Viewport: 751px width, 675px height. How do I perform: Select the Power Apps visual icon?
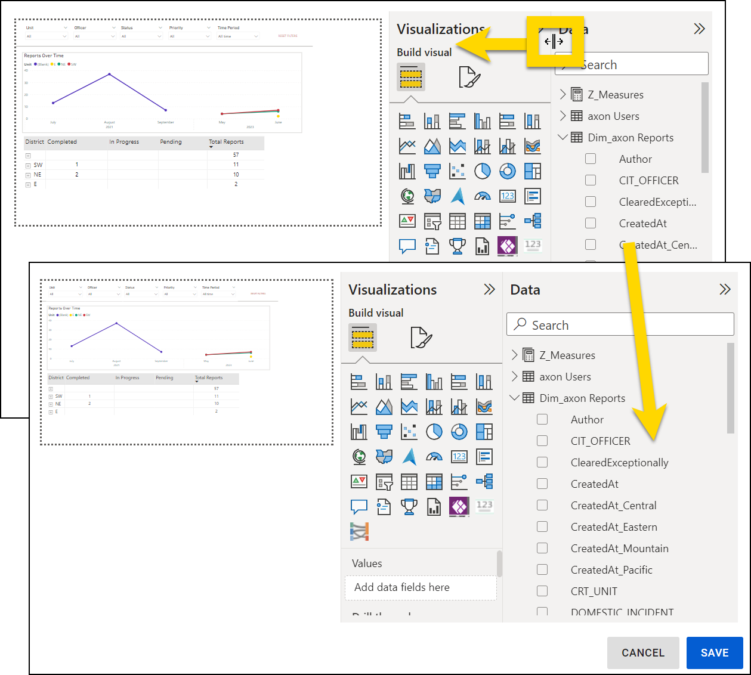pos(459,506)
